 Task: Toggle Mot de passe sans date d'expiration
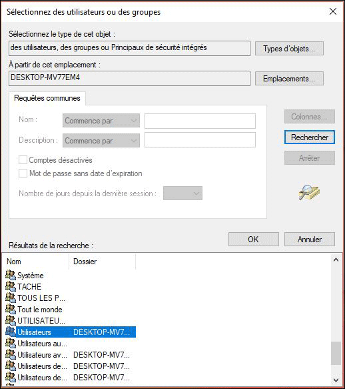pyautogui.click(x=23, y=173)
